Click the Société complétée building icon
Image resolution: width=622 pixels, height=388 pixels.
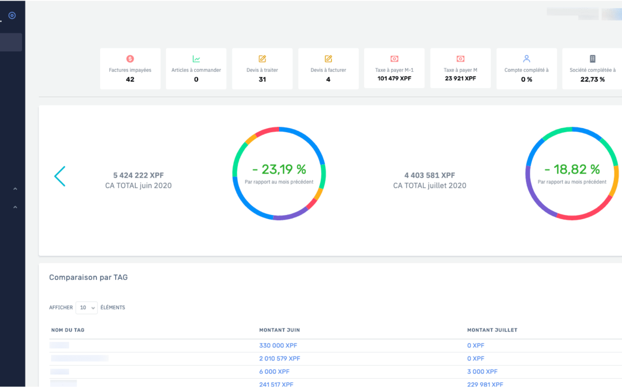592,59
